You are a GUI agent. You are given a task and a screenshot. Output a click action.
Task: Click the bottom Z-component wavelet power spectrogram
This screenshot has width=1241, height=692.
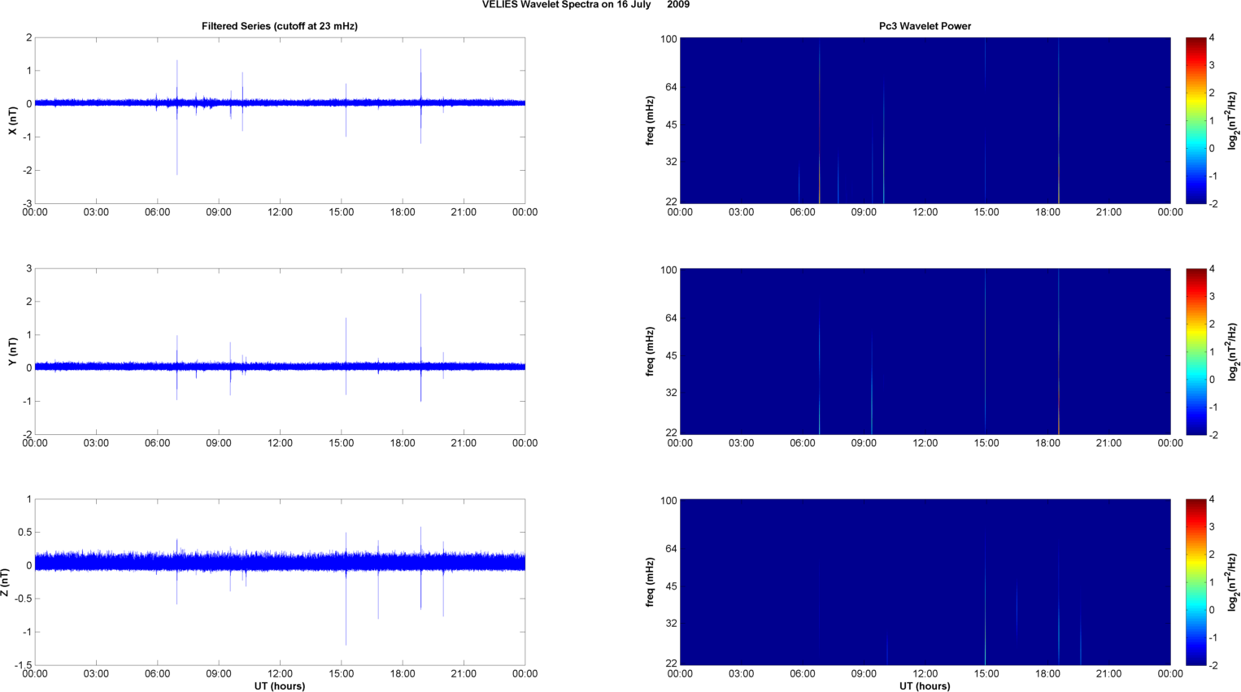pyautogui.click(x=925, y=582)
